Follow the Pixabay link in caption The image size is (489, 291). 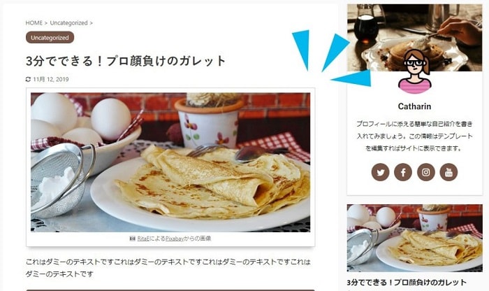click(175, 239)
